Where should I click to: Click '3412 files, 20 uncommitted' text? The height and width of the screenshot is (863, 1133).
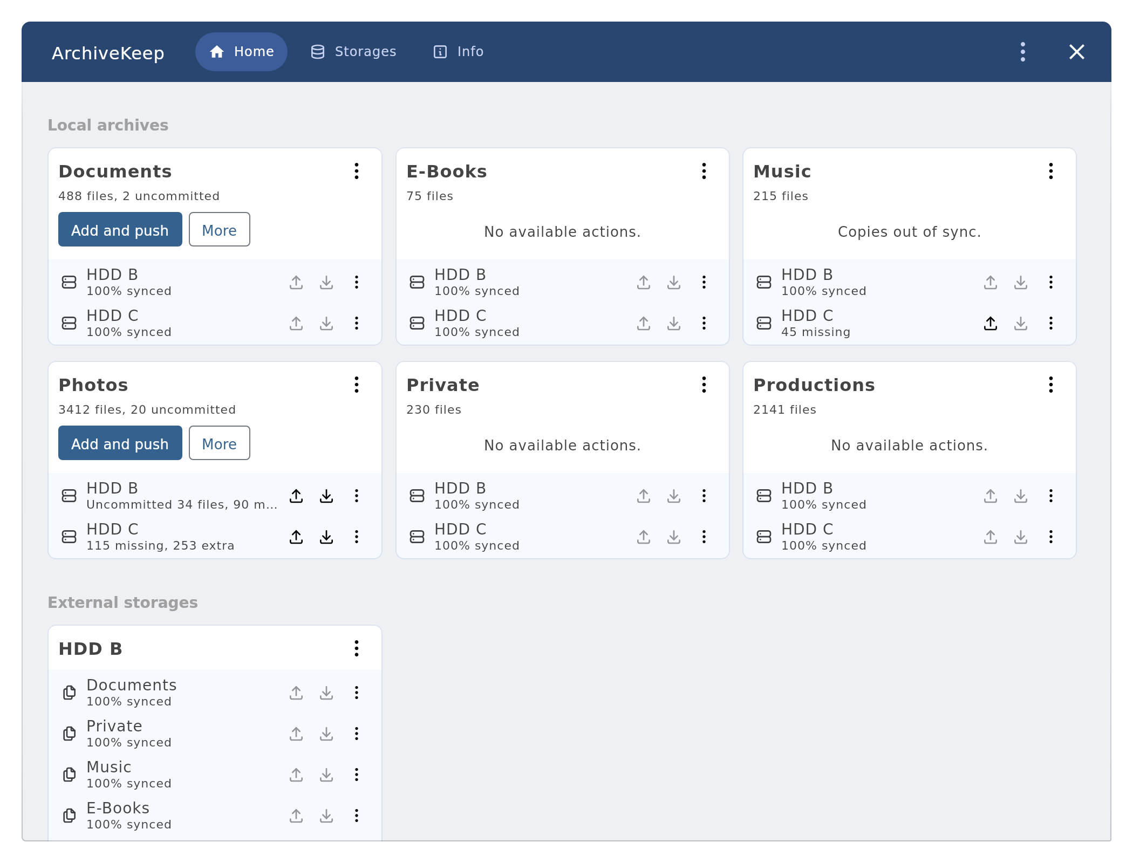click(x=147, y=410)
